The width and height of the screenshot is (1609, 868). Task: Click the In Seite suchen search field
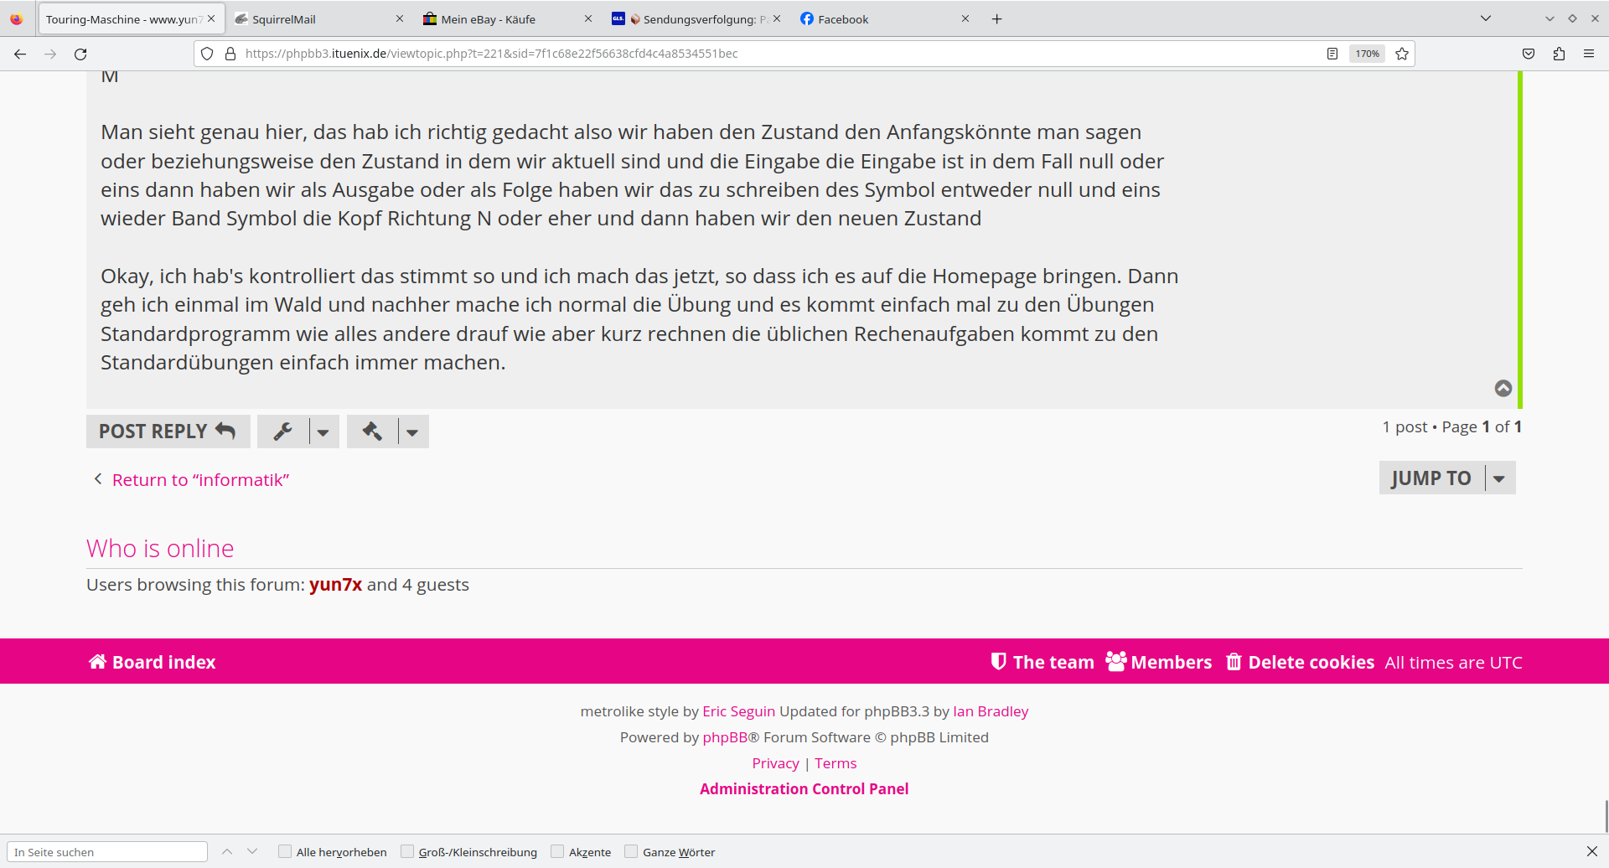pos(107,852)
